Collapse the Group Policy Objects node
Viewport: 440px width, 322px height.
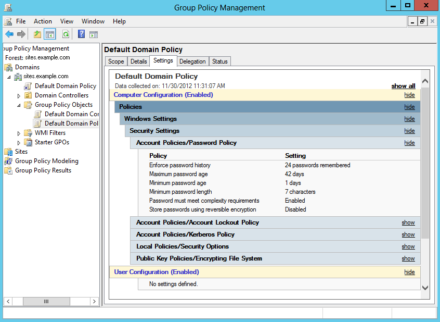(x=19, y=105)
